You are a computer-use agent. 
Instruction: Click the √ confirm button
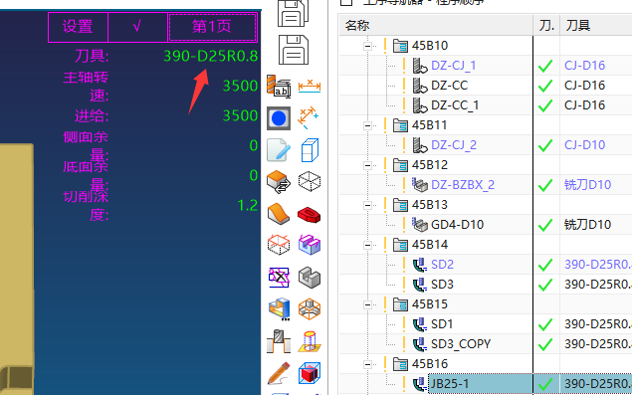point(137,27)
